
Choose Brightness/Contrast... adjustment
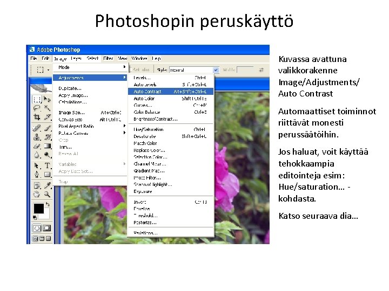(x=171, y=119)
